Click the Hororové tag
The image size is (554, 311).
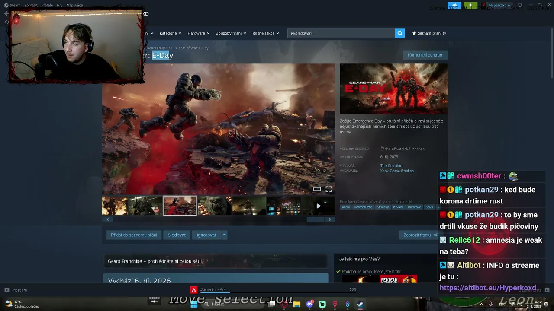(x=414, y=207)
